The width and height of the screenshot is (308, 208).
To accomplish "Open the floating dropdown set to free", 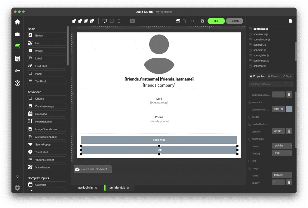I will tap(282, 153).
